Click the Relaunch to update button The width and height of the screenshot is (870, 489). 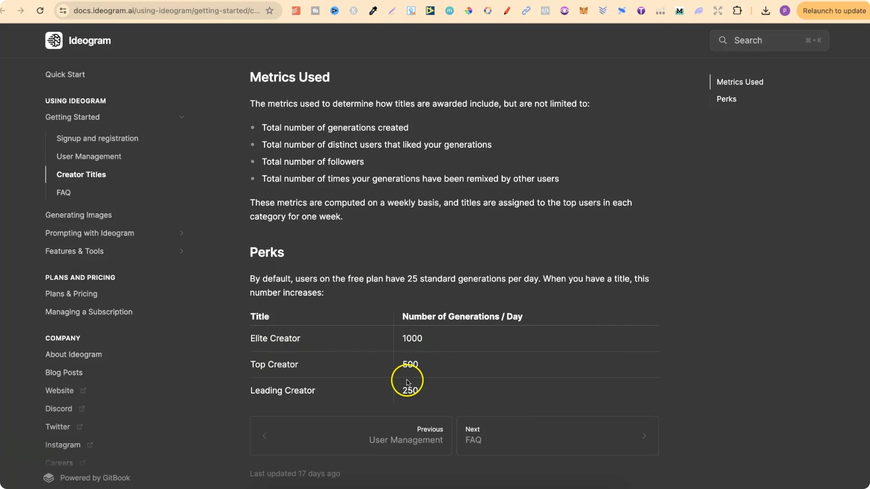pyautogui.click(x=834, y=10)
